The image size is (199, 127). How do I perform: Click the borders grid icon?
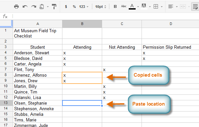pyautogui.click(x=156, y=6)
